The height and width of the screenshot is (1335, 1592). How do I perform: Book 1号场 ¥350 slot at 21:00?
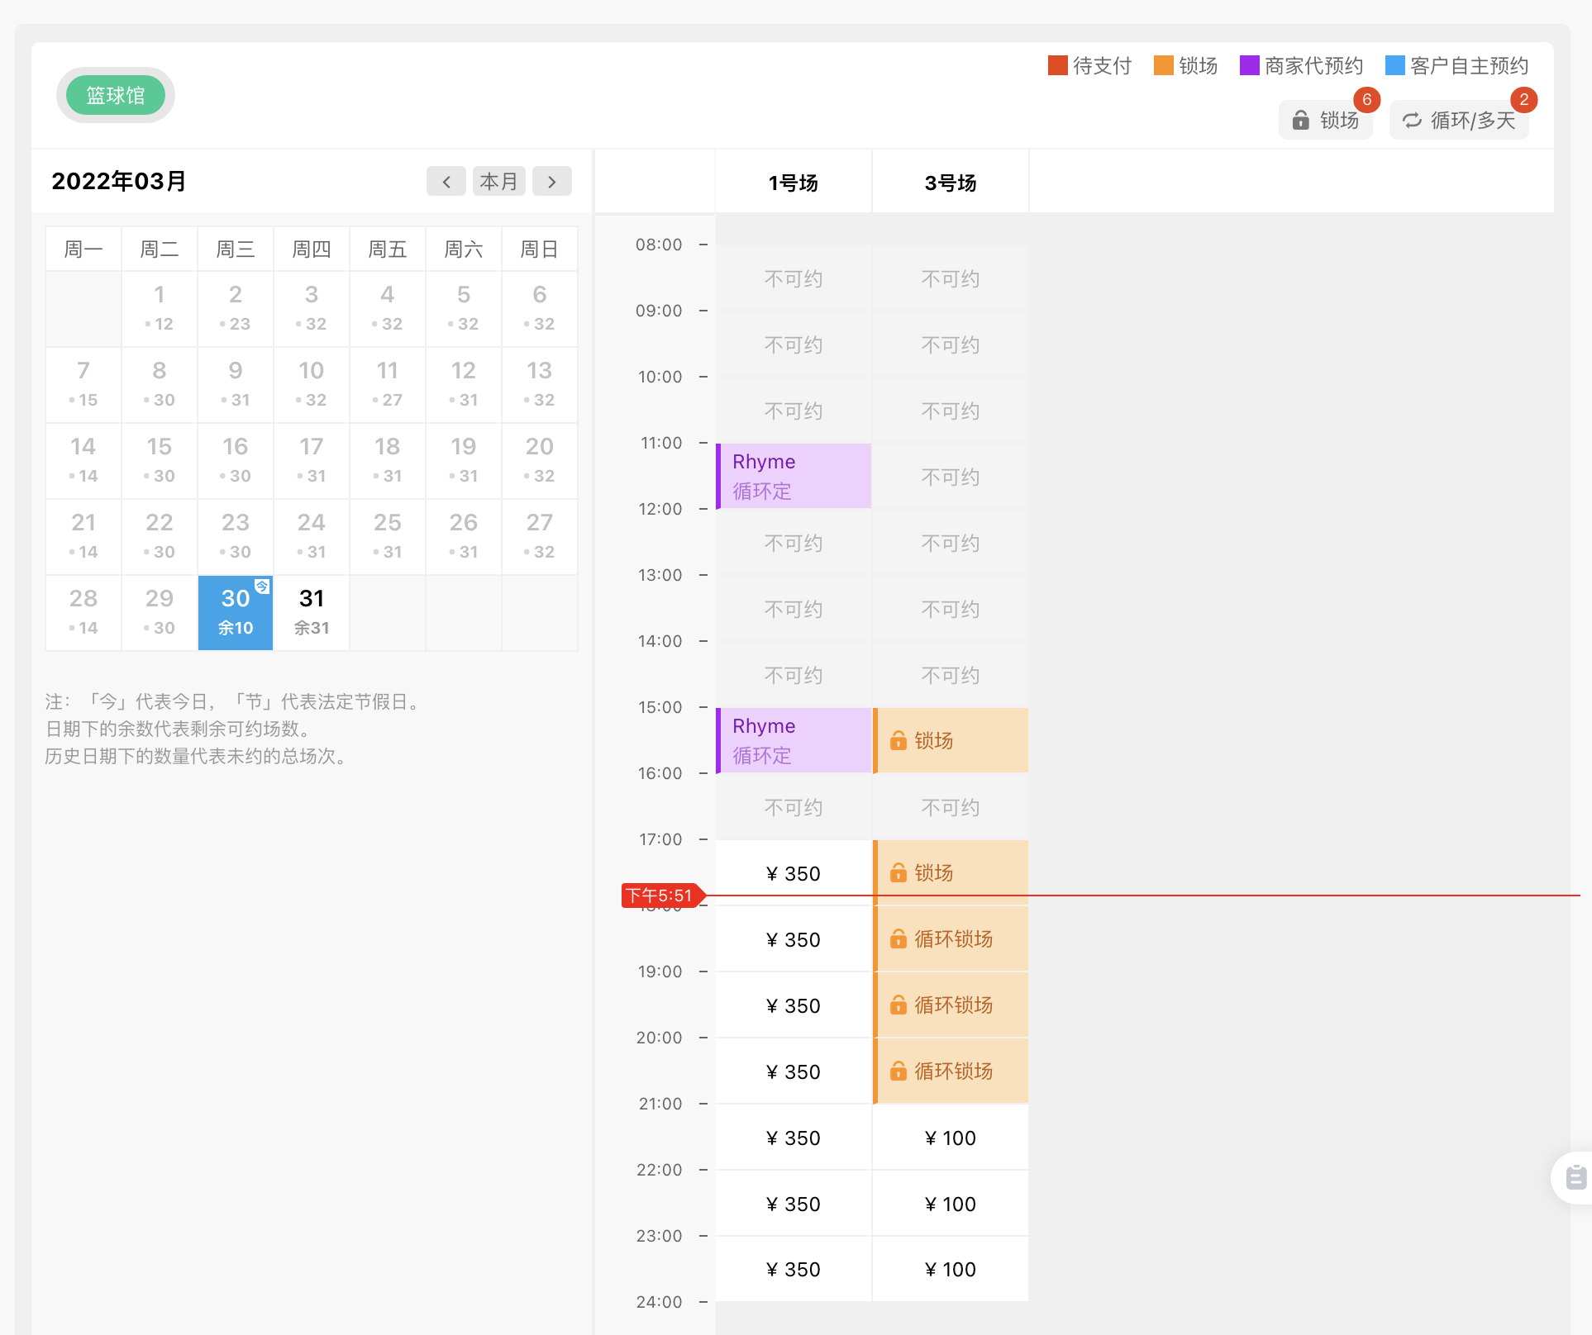[794, 1138]
